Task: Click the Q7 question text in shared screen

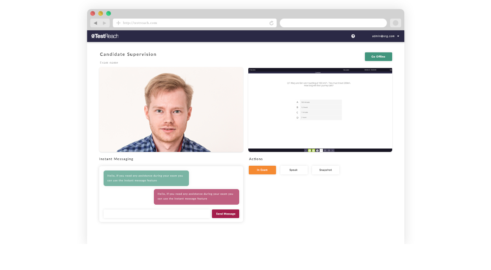Action: pyautogui.click(x=319, y=84)
